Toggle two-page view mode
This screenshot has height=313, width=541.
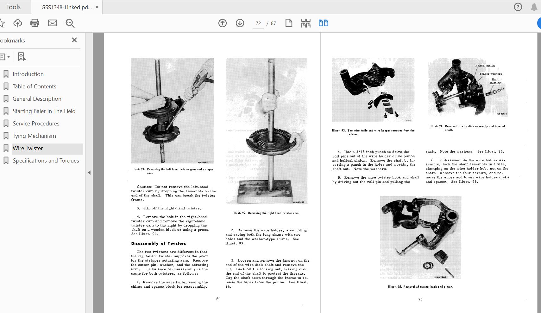(323, 23)
